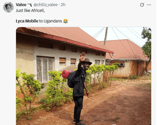The height and width of the screenshot is (125, 157).
Task: Click the 'Just like Africell,' text line
Action: pos(30,10)
